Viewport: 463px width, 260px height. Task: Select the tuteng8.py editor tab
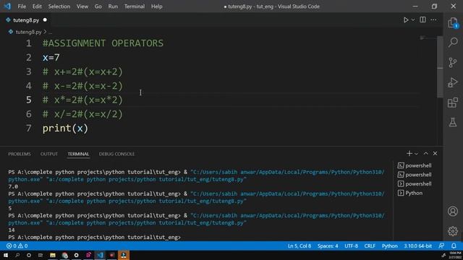(x=26, y=20)
